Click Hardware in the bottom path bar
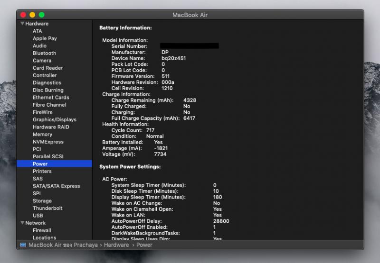The width and height of the screenshot is (380, 263). pyautogui.click(x=116, y=245)
